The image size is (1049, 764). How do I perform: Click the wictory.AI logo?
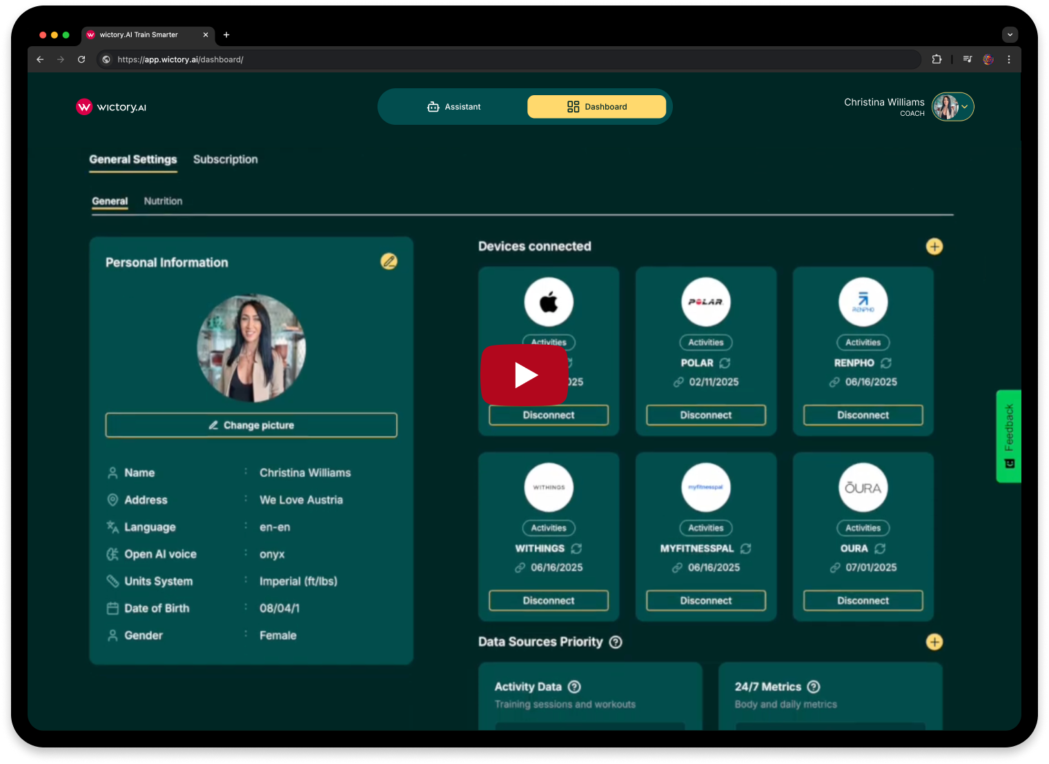point(111,106)
